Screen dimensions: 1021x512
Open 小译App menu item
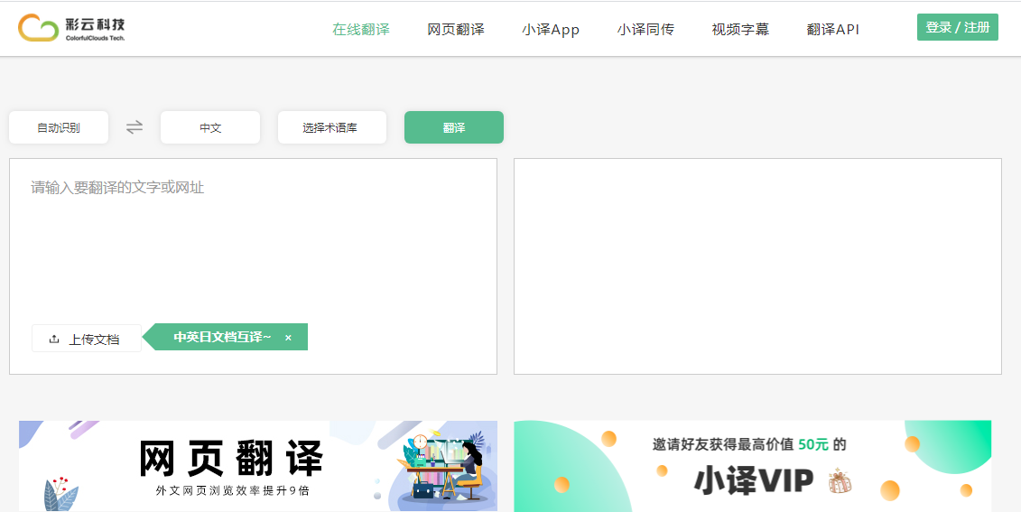pos(550,29)
